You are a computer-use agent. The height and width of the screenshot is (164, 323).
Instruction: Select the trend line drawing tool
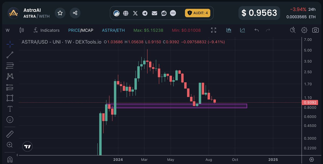(10, 55)
